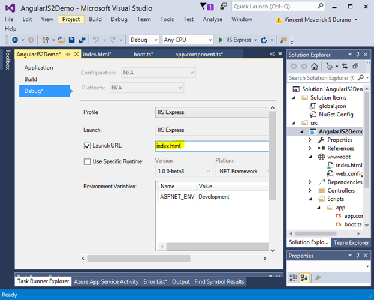Click the Navigate Backward toolbar arrow
374x300 pixels.
(14, 40)
